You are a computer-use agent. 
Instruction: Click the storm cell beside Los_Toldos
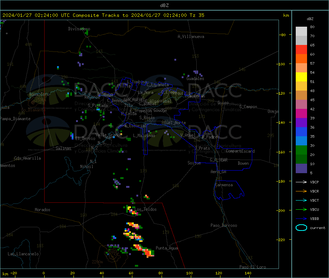pos(132,210)
